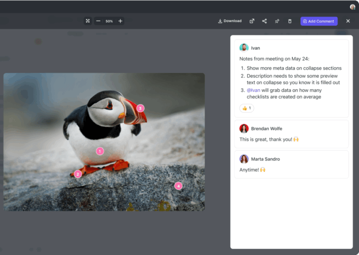Open the user profile avatar at top right
Viewport: 359px width, 255px height.
[x=353, y=7]
